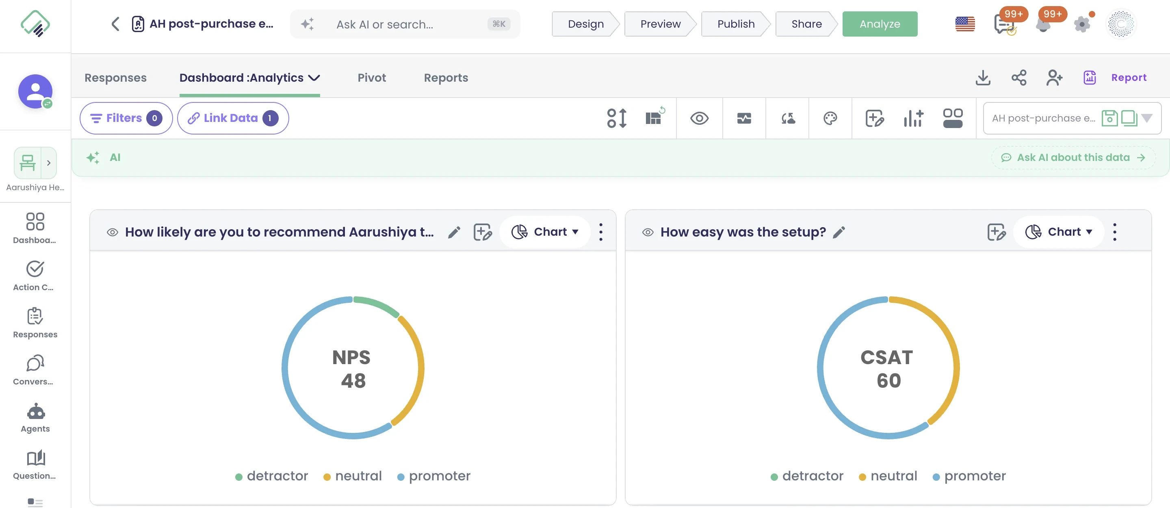Viewport: 1170px width, 508px height.
Task: Click the add bar chart icon
Action: click(913, 118)
